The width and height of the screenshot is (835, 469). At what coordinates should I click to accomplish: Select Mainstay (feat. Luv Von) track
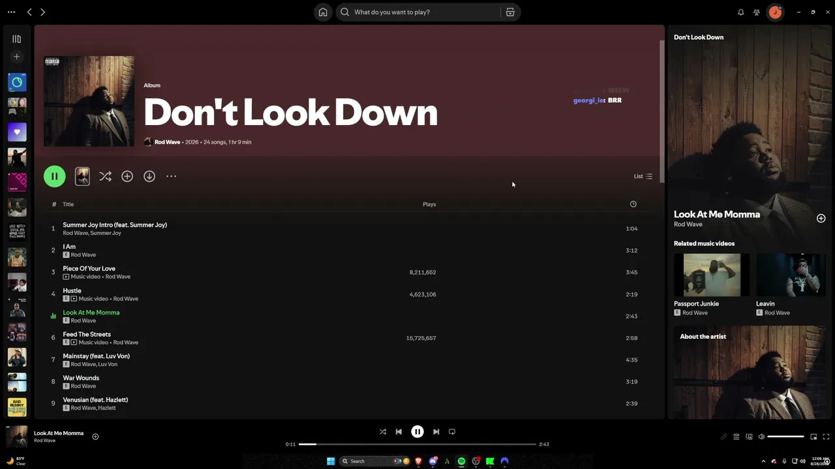(349, 360)
